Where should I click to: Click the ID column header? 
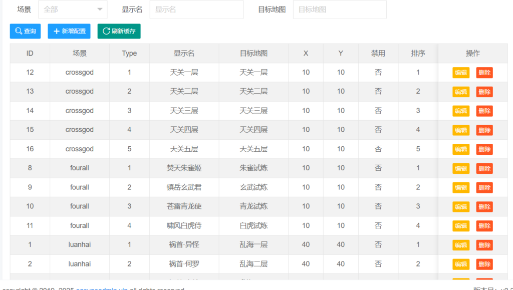pyautogui.click(x=30, y=53)
